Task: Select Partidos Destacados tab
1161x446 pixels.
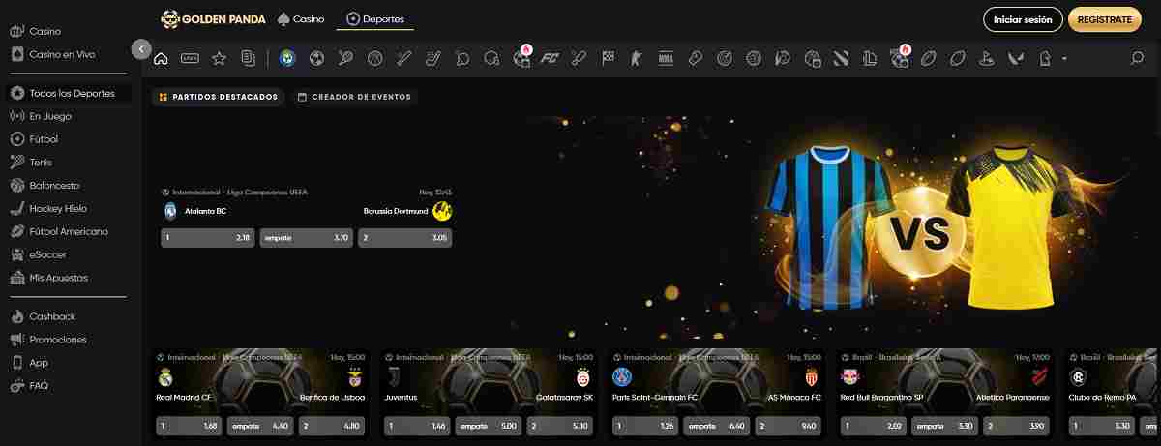Action: click(219, 97)
